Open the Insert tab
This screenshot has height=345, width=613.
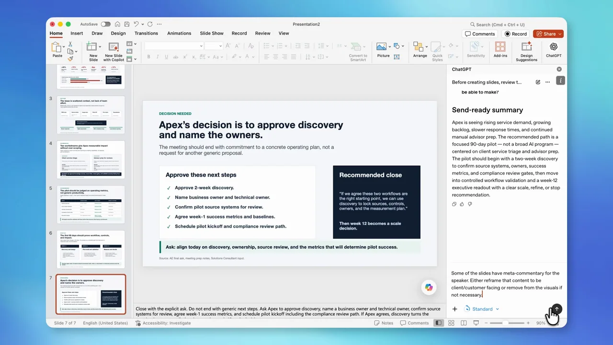pyautogui.click(x=77, y=34)
